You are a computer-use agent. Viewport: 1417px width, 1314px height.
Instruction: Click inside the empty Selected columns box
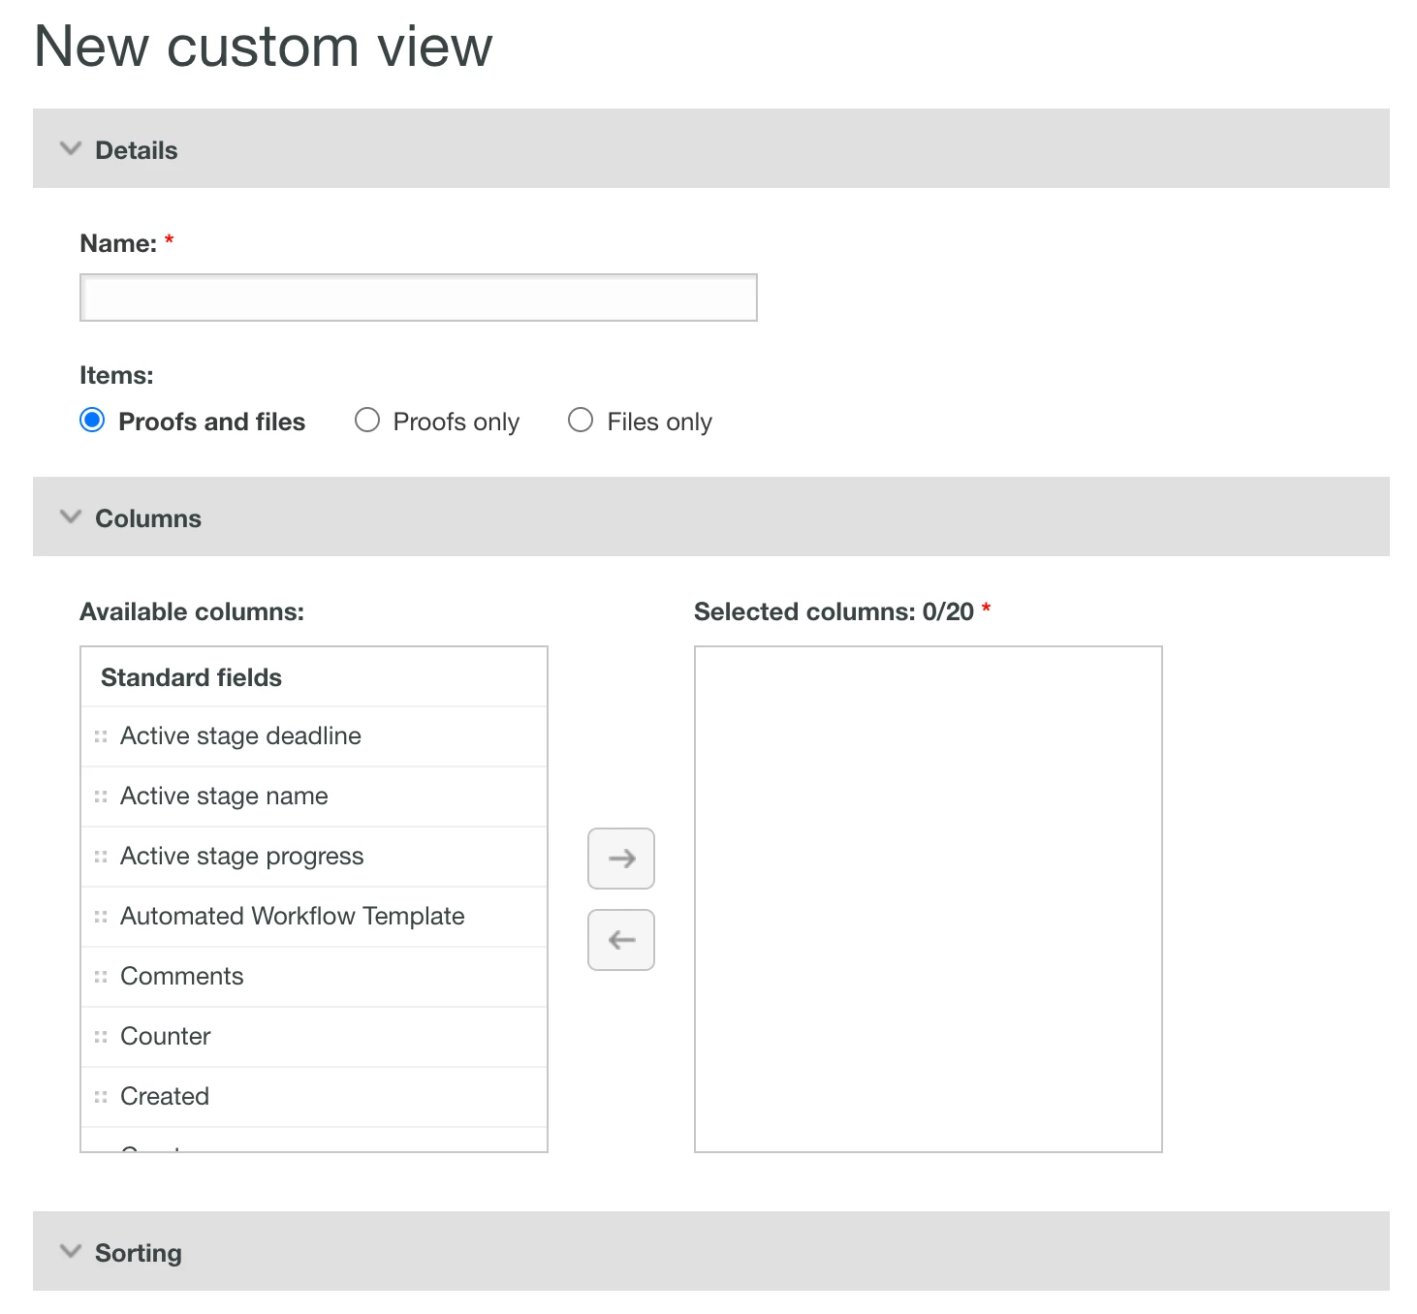[929, 899]
